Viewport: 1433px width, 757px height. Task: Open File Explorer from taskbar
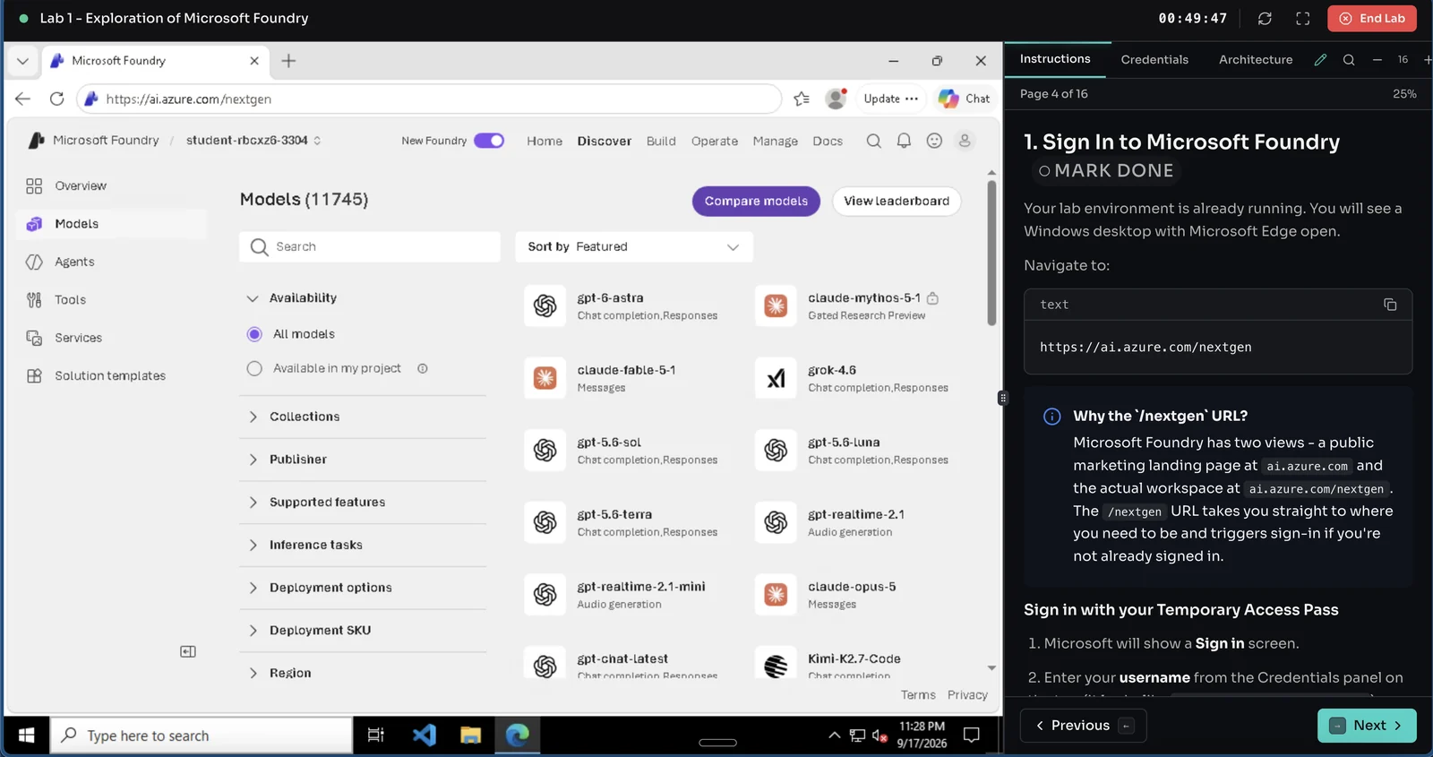pos(471,735)
